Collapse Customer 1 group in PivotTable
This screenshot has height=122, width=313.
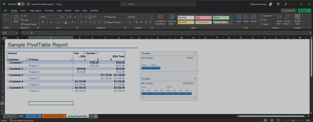pos(8,63)
